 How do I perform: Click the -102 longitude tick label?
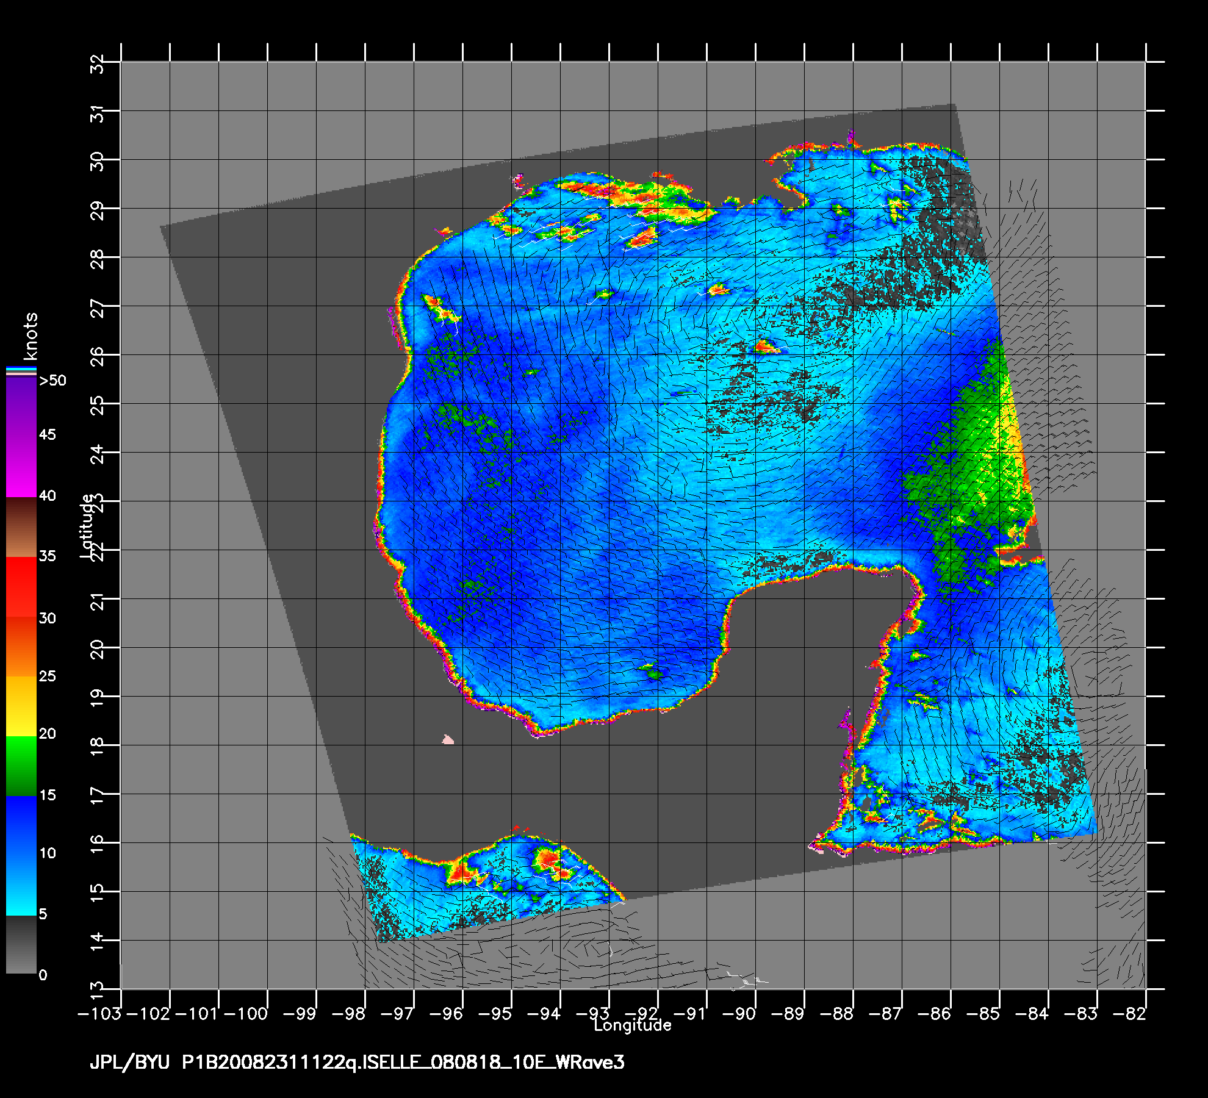click(149, 1014)
